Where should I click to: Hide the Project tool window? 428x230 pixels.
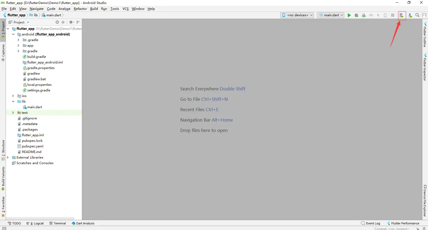pos(78,22)
